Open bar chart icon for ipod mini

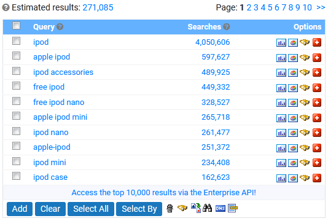[281, 163]
